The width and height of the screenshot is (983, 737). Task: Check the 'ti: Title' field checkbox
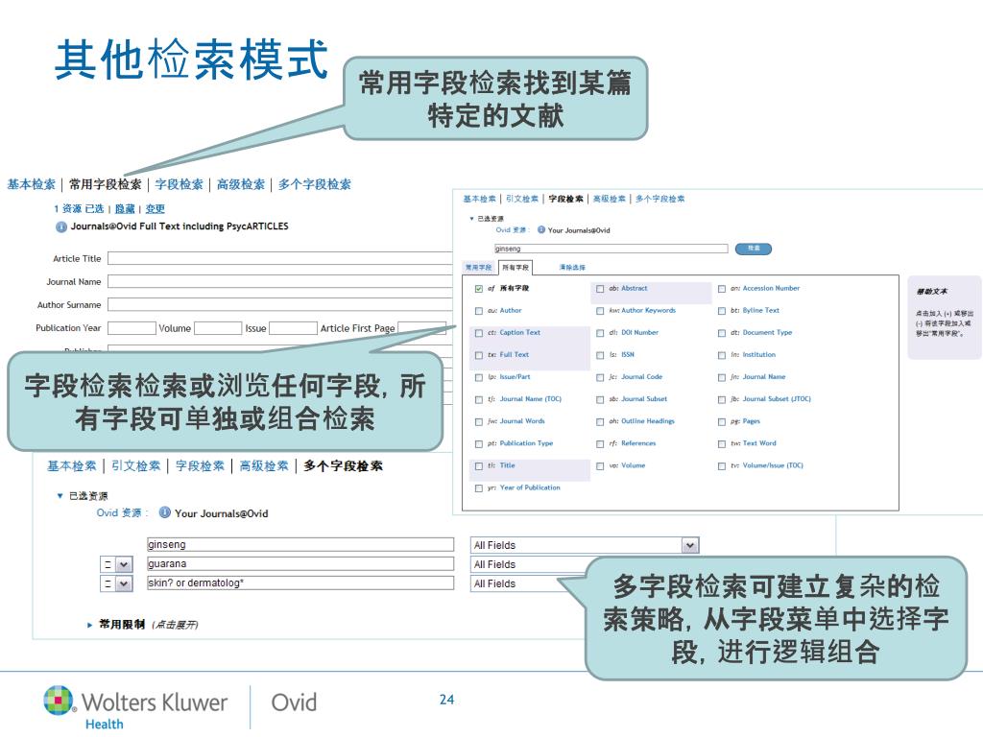(479, 466)
